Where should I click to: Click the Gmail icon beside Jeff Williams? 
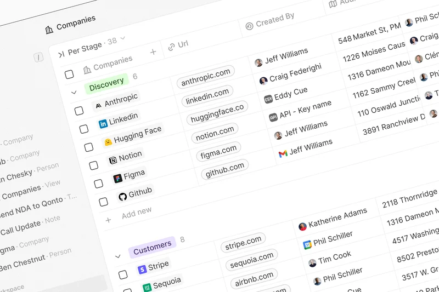[x=283, y=154]
